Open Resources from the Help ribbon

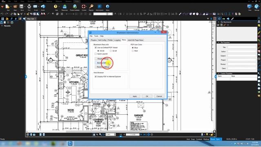pos(64,7)
